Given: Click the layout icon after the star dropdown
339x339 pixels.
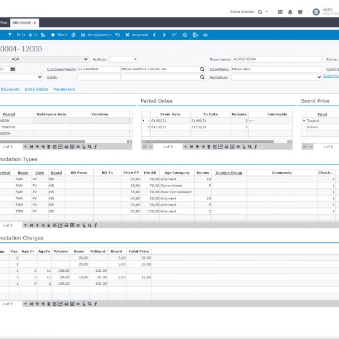Looking at the screenshot, I should tap(44, 35).
